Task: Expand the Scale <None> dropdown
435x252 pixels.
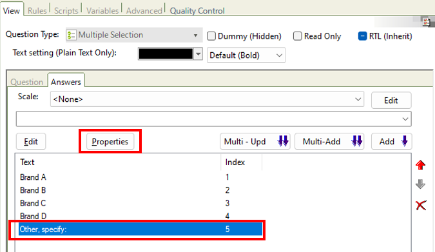Action: 207,99
